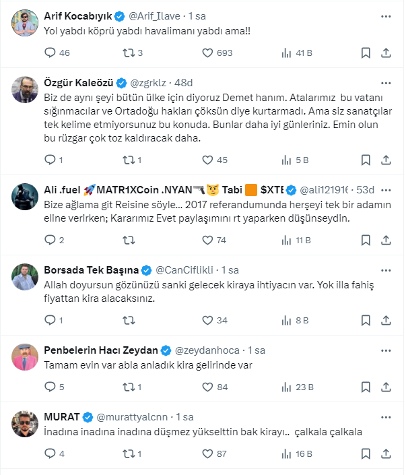This screenshot has width=406, height=475.
Task: Reply to MURAT's tweet
Action: tap(50, 453)
